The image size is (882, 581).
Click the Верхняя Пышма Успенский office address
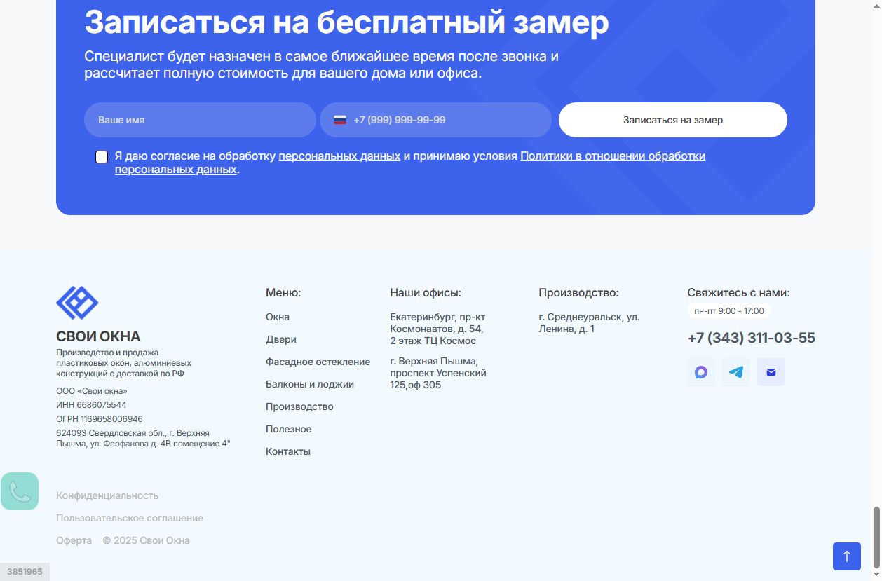point(438,373)
